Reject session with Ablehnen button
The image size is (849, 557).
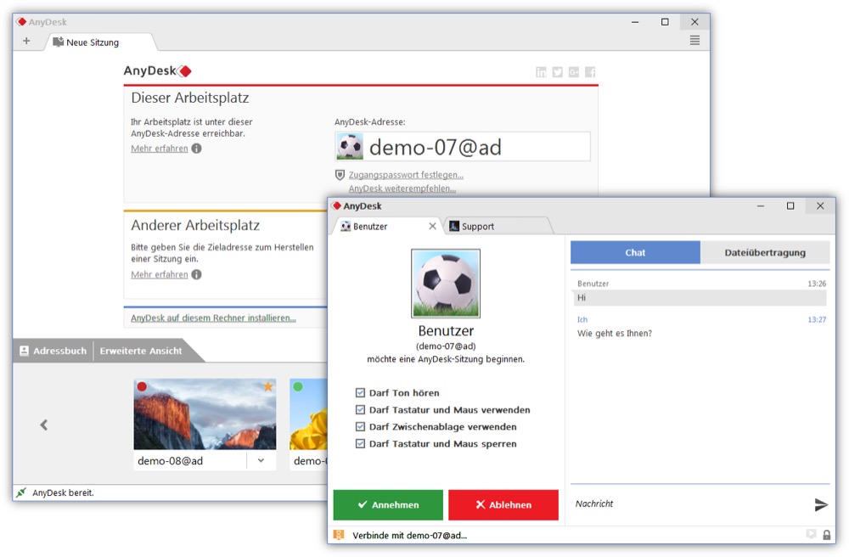click(503, 504)
